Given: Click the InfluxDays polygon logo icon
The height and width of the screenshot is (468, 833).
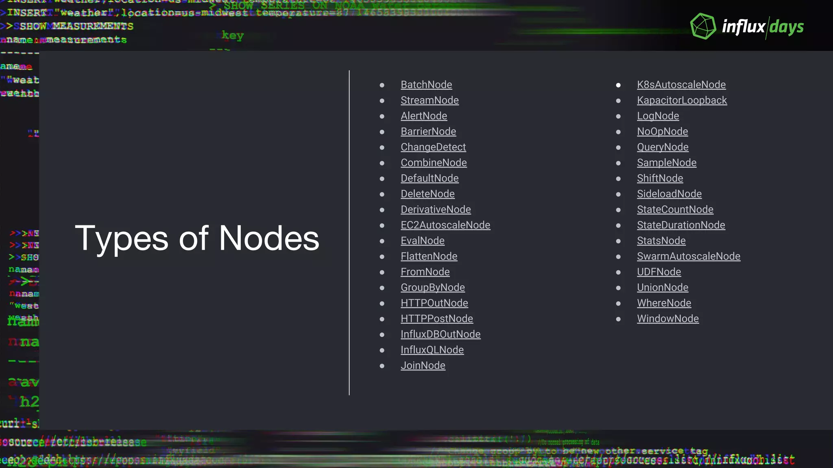Looking at the screenshot, I should pyautogui.click(x=703, y=26).
